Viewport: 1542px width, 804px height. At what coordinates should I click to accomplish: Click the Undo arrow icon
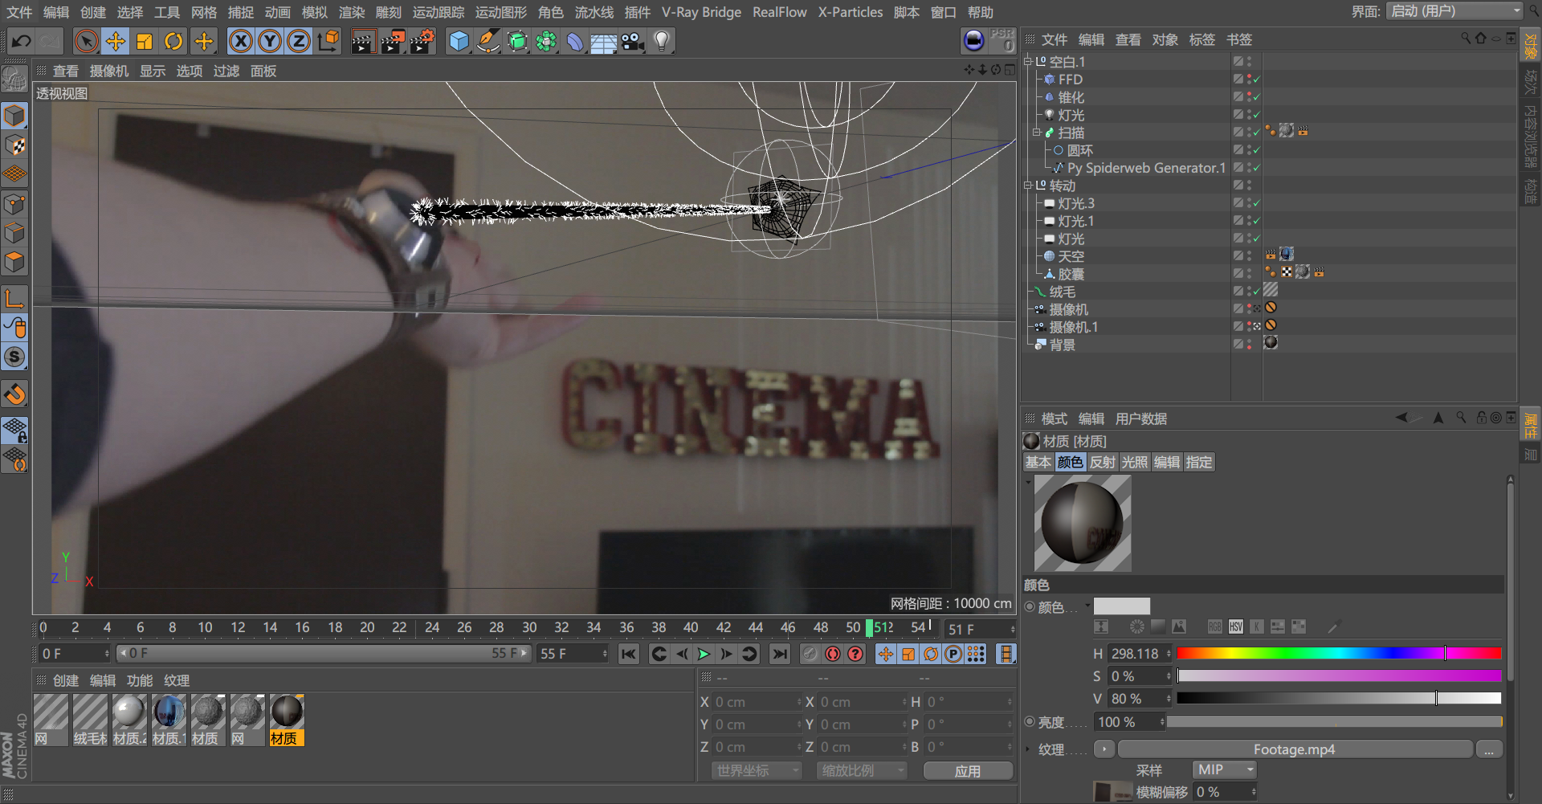tap(22, 41)
